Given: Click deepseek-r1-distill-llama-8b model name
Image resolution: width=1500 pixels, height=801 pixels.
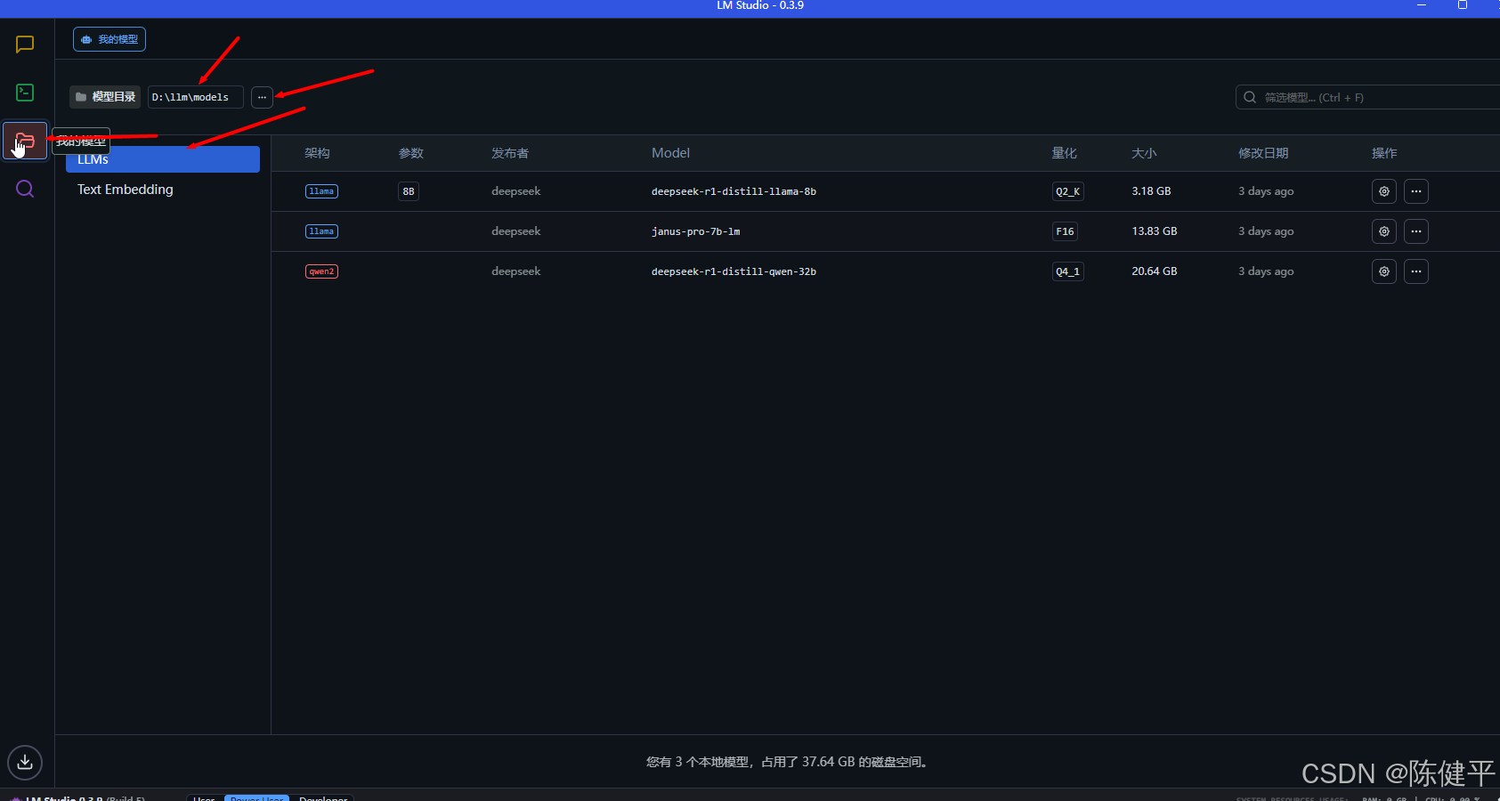Looking at the screenshot, I should point(734,191).
